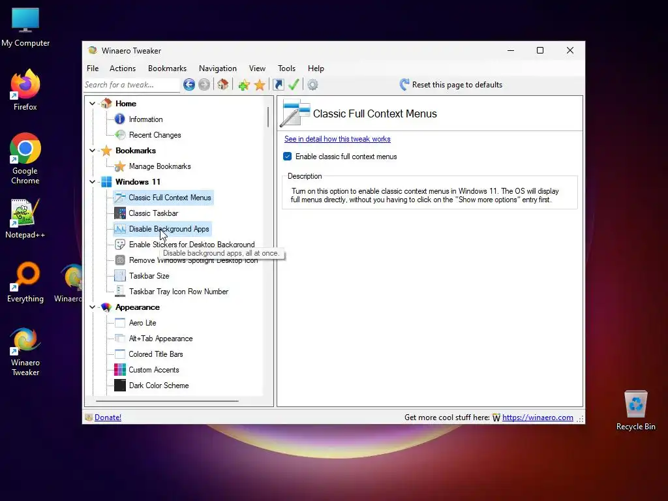Collapse the Home tree node
This screenshot has height=501, width=668.
93,104
